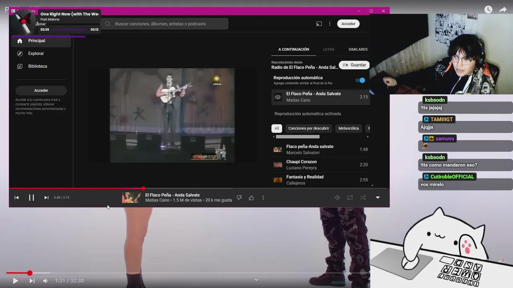Viewport: 513px width, 288px height.
Task: Click the Watch later clock icon
Action: pos(488,10)
